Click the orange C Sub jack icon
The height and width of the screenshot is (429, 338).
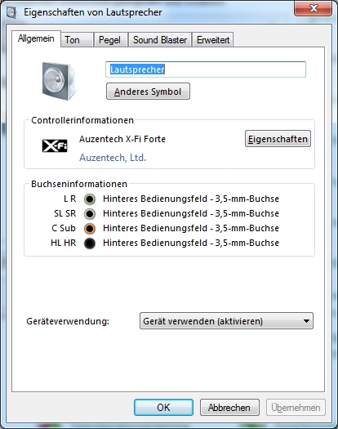coord(90,229)
